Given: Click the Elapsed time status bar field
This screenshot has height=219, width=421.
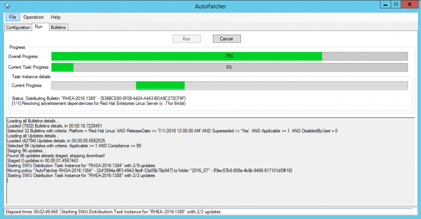Looking at the screenshot, I should pos(32,212).
